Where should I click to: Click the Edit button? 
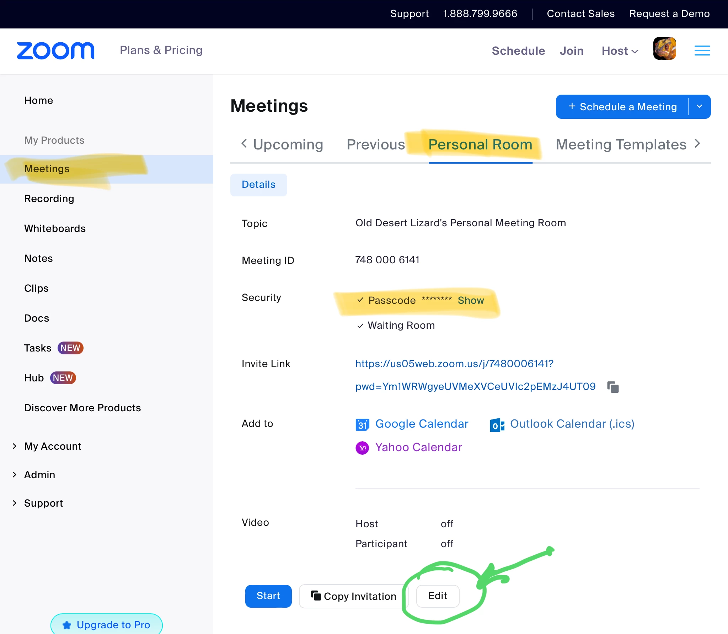[438, 596]
